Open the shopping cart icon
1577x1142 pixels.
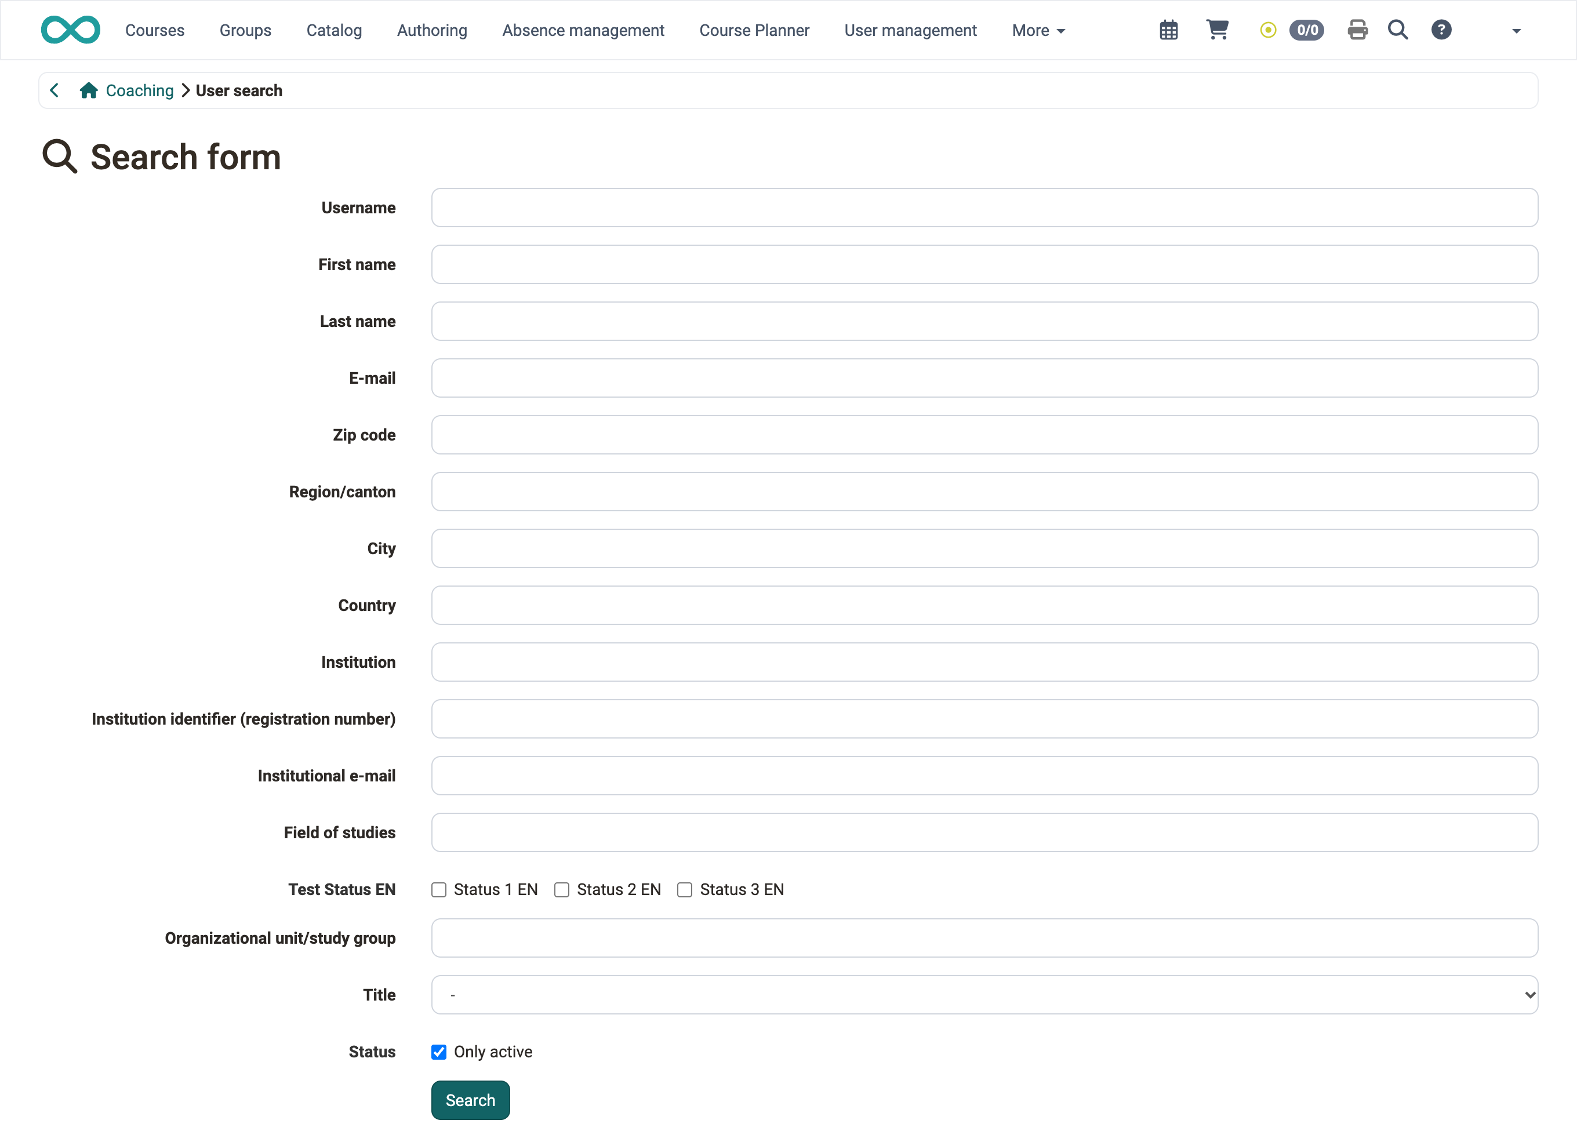tap(1217, 30)
